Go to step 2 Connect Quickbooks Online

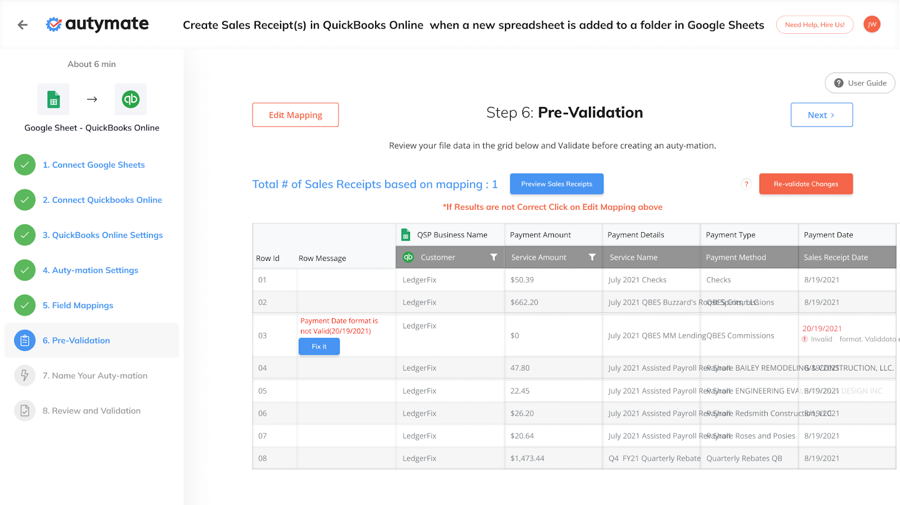pos(102,200)
